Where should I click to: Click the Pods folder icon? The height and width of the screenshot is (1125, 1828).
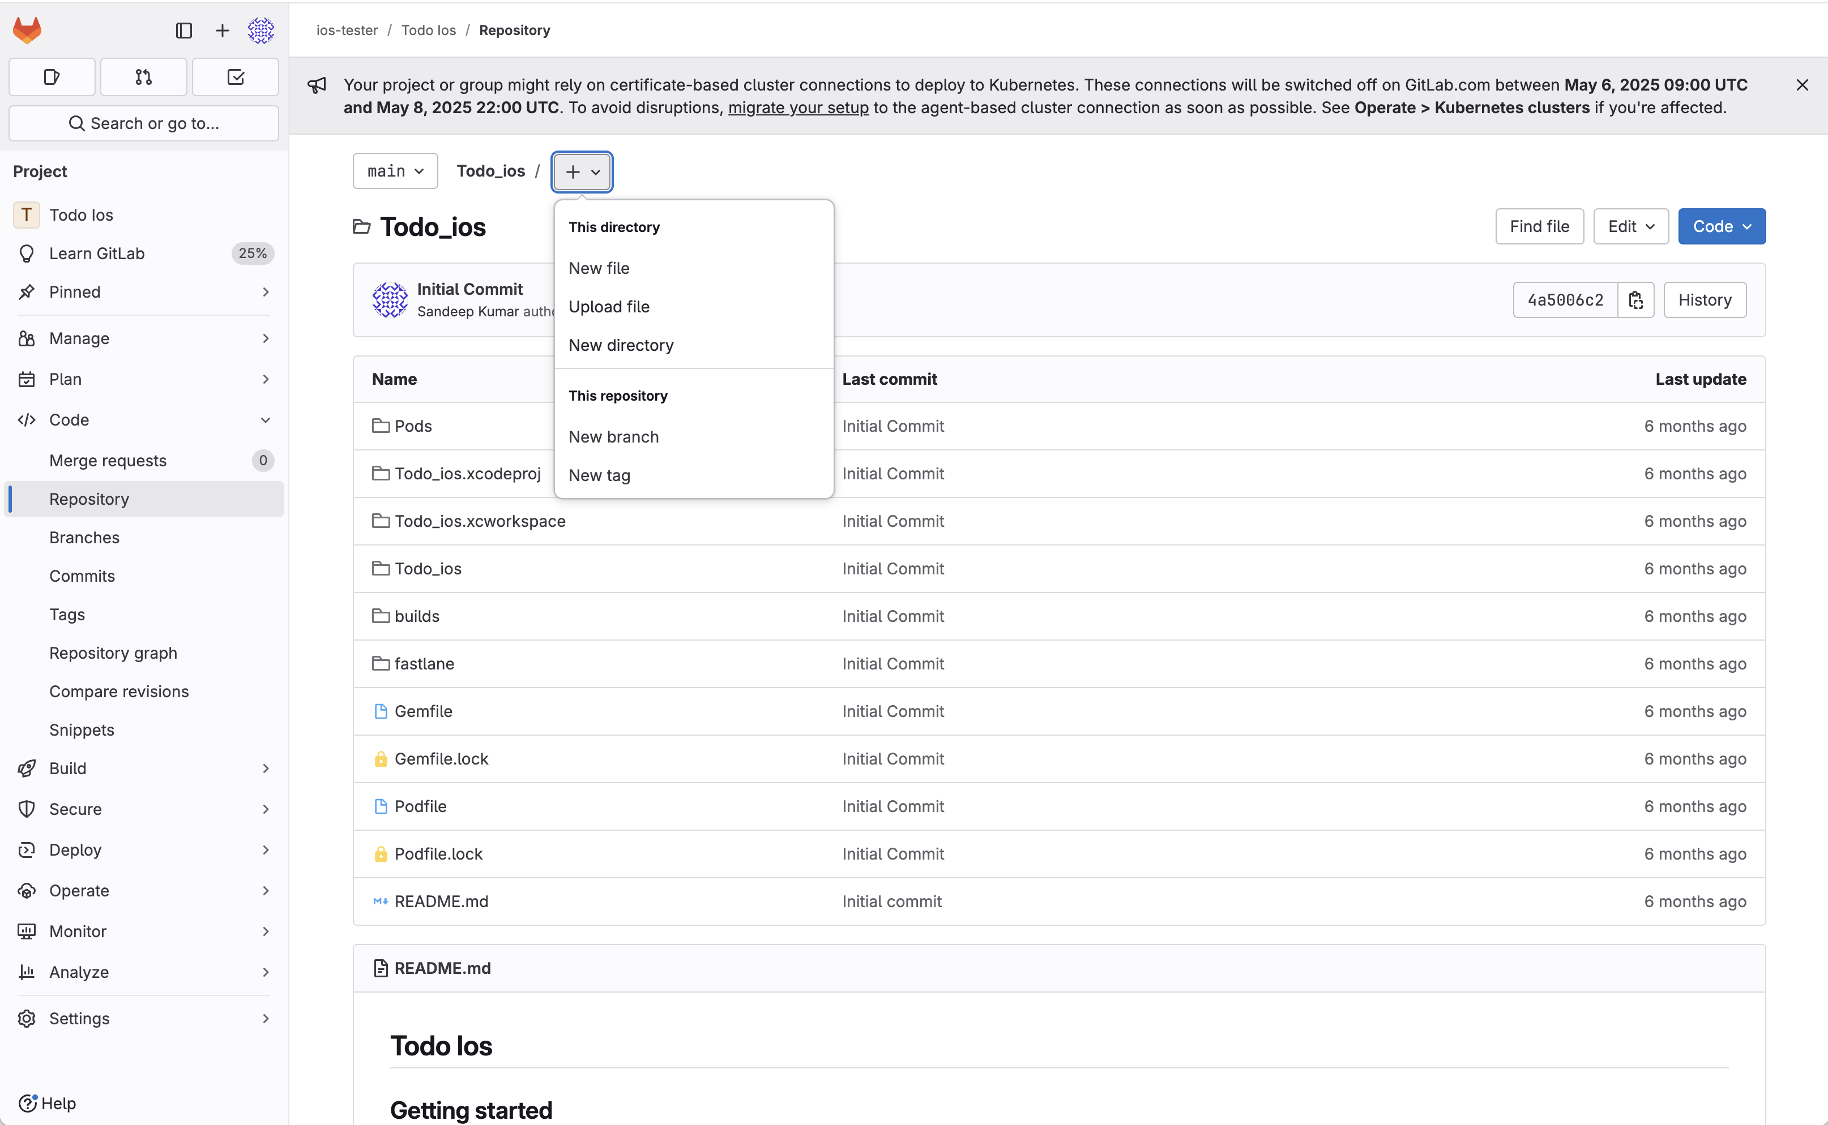tap(381, 426)
